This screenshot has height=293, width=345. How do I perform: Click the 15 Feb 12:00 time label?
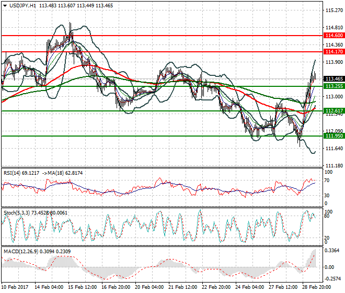coord(81,287)
